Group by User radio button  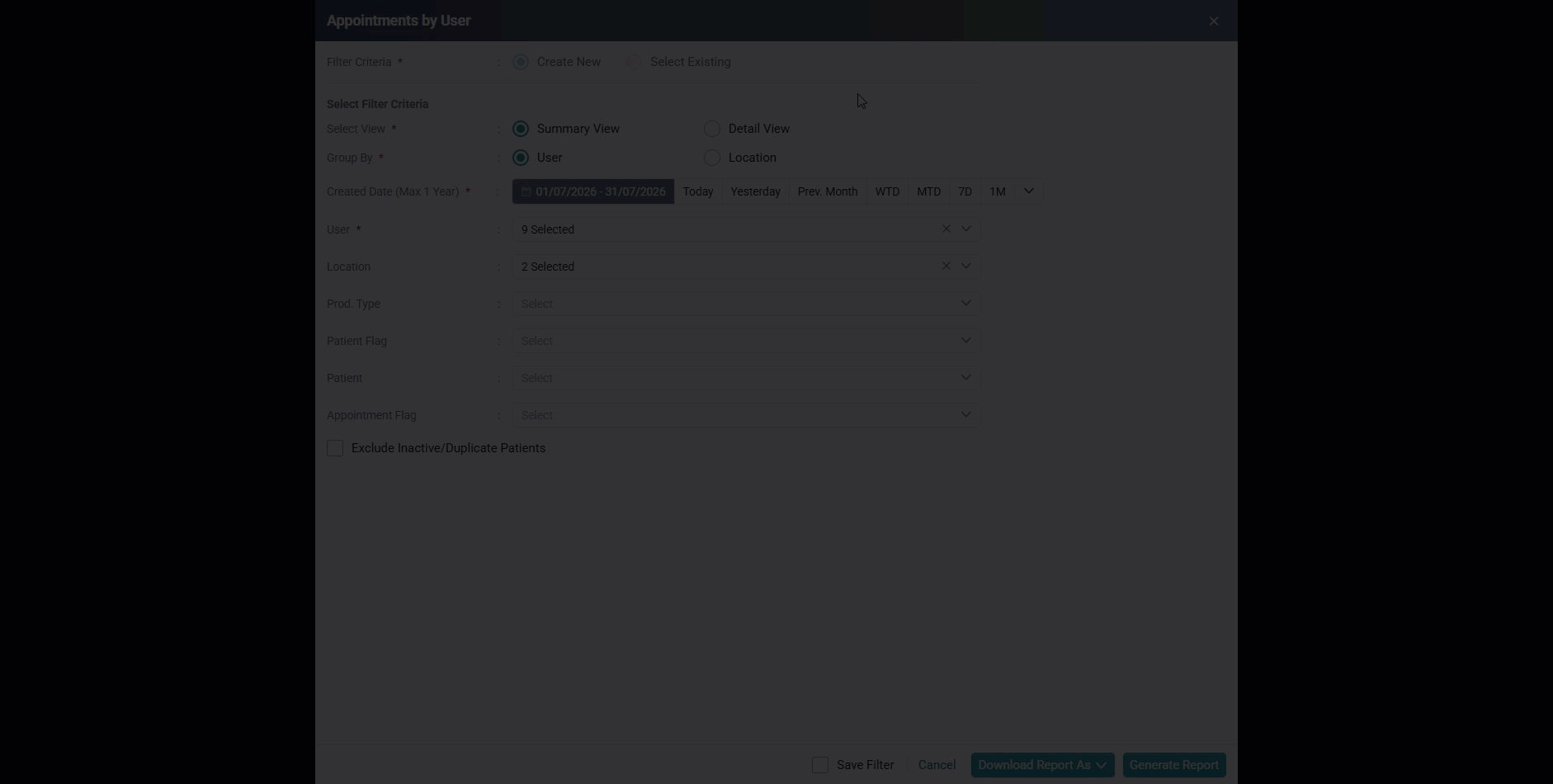tap(521, 158)
